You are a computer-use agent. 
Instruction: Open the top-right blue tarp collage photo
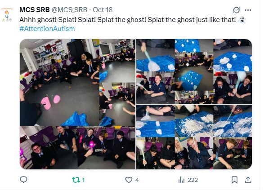point(194,71)
